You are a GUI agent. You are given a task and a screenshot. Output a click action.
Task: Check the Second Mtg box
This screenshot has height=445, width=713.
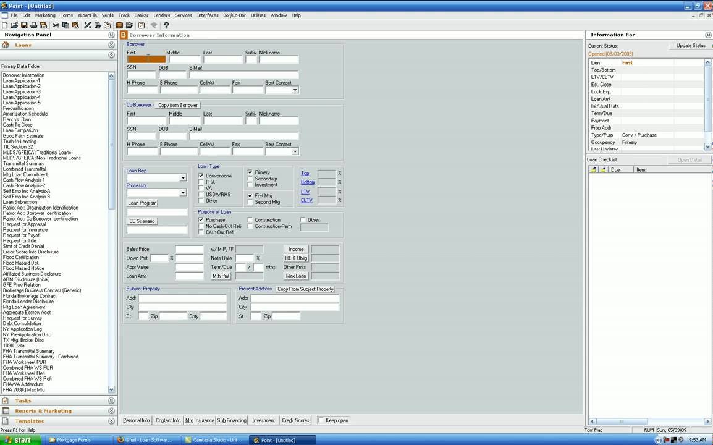[x=250, y=202]
